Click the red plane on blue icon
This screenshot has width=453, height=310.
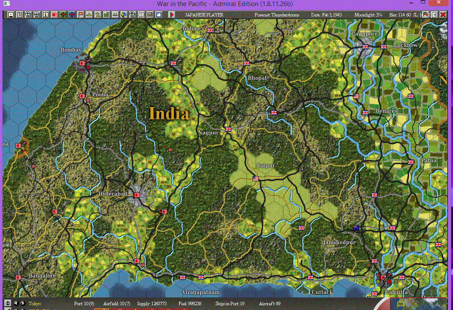tap(72, 15)
